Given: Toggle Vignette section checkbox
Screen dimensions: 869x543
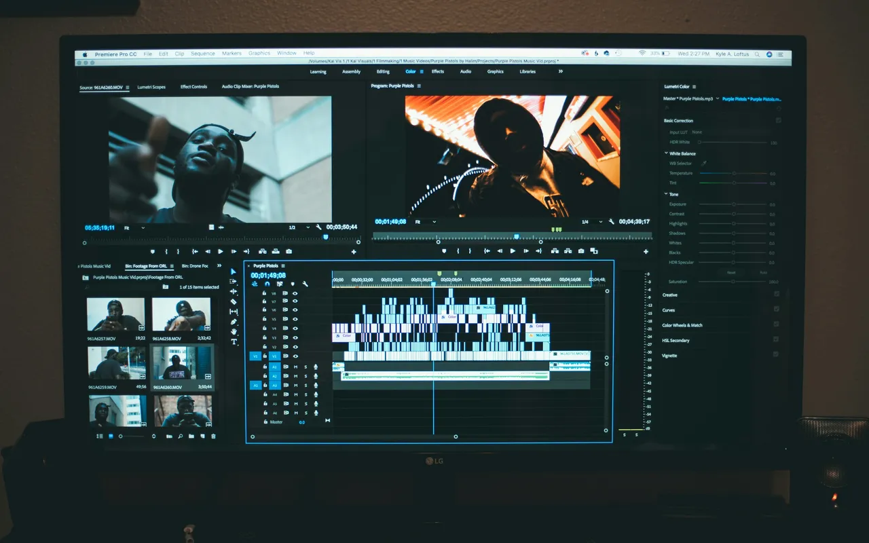Looking at the screenshot, I should click(777, 354).
